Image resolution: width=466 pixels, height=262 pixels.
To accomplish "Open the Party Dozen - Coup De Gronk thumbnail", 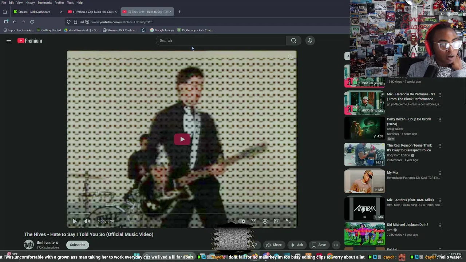I will coord(364,128).
